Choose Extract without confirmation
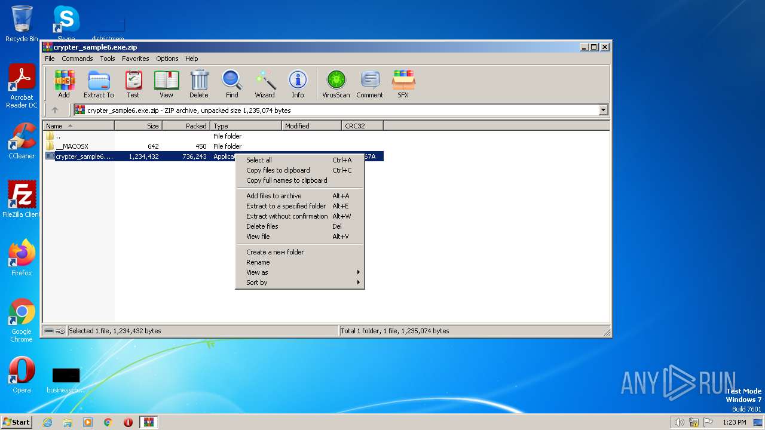The width and height of the screenshot is (765, 430). (x=300, y=216)
